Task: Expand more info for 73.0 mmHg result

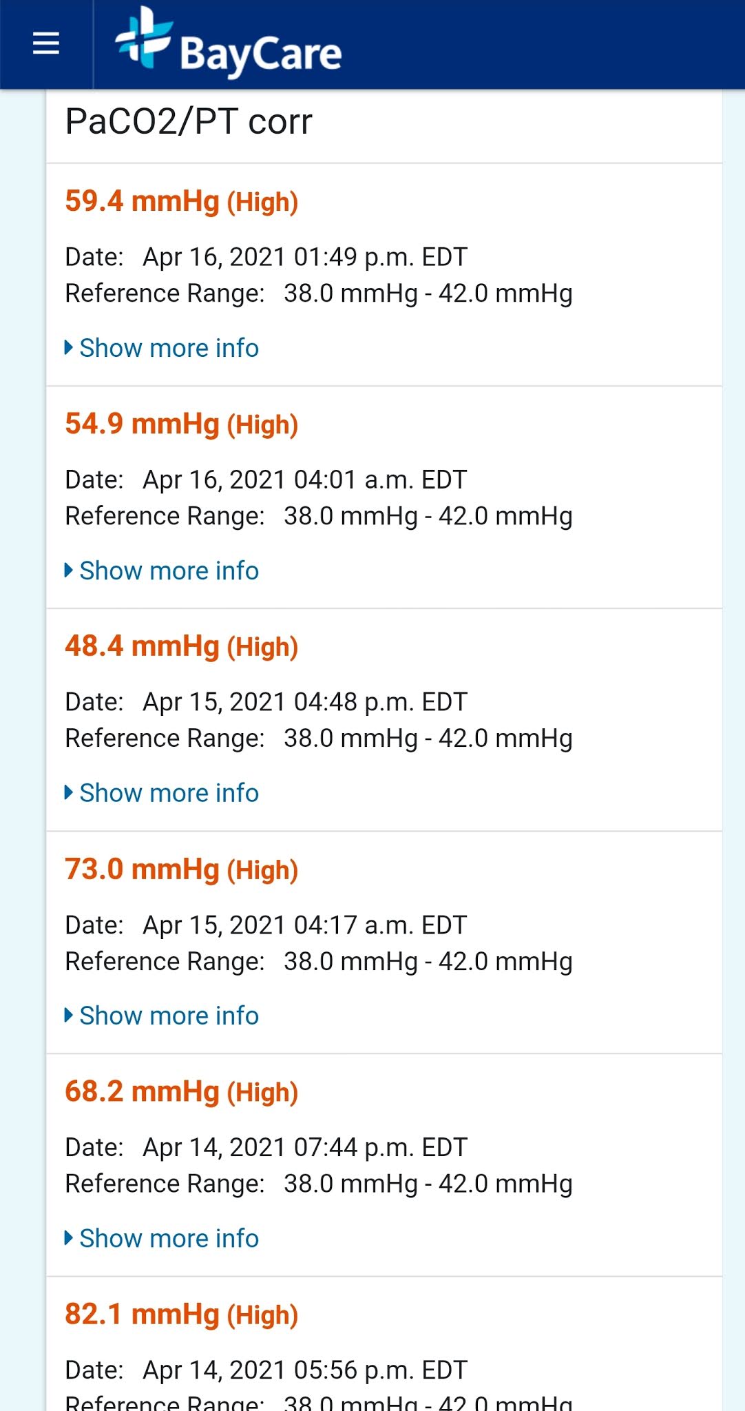Action: [x=162, y=1016]
